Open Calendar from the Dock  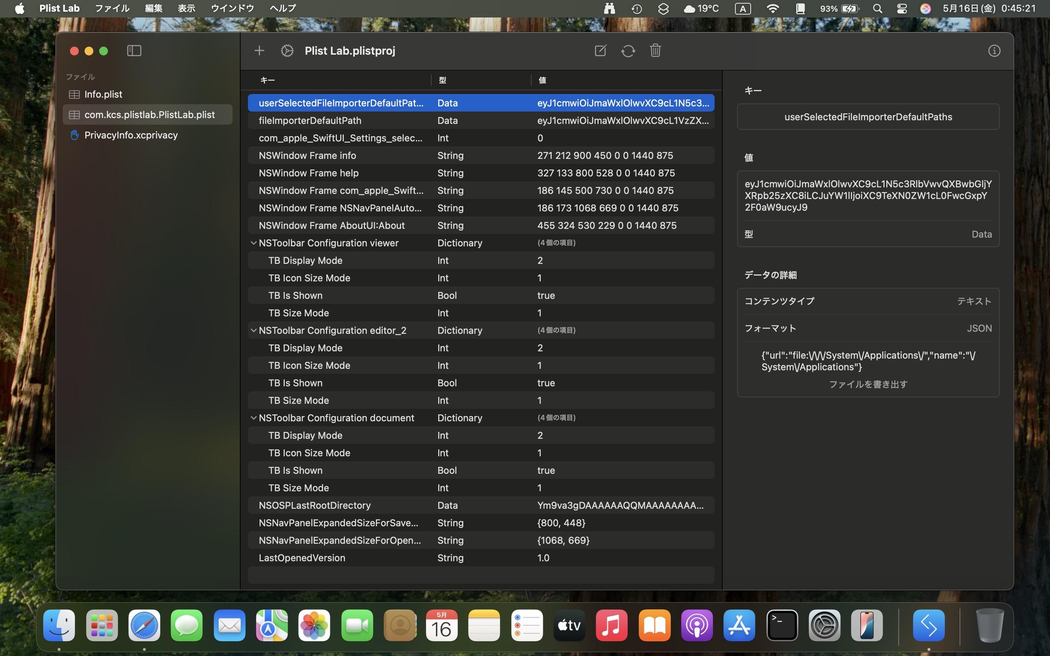pyautogui.click(x=442, y=625)
